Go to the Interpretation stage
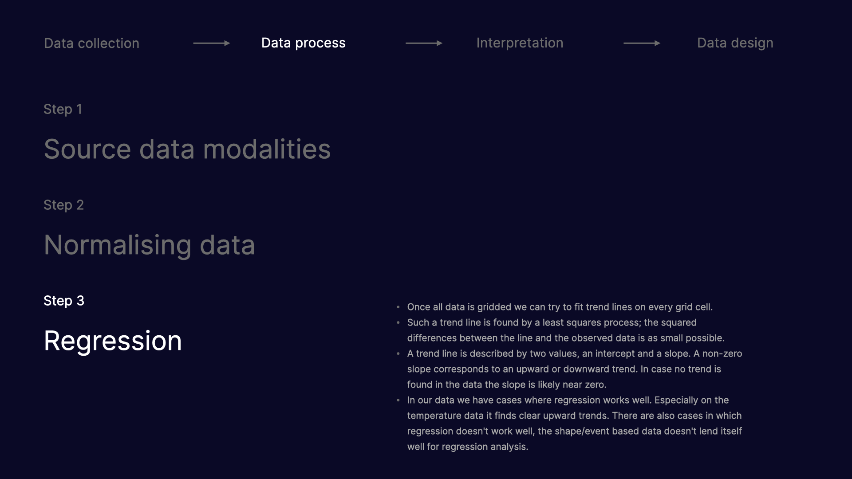 point(520,43)
